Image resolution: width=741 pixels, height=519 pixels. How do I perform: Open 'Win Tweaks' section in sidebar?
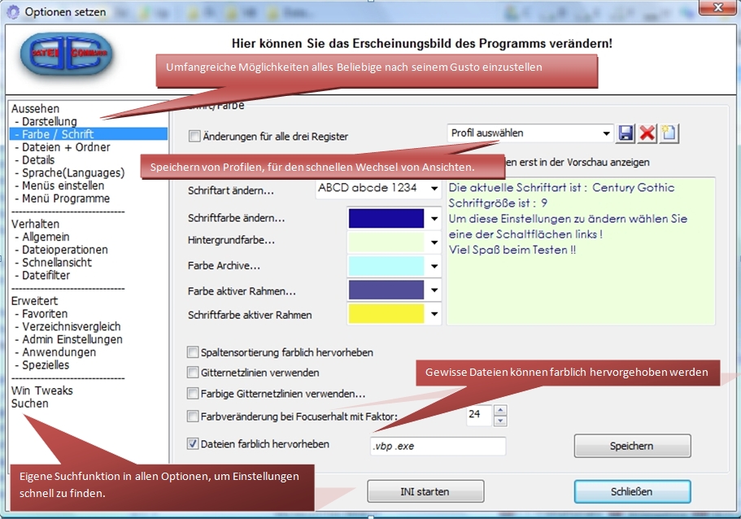42,390
